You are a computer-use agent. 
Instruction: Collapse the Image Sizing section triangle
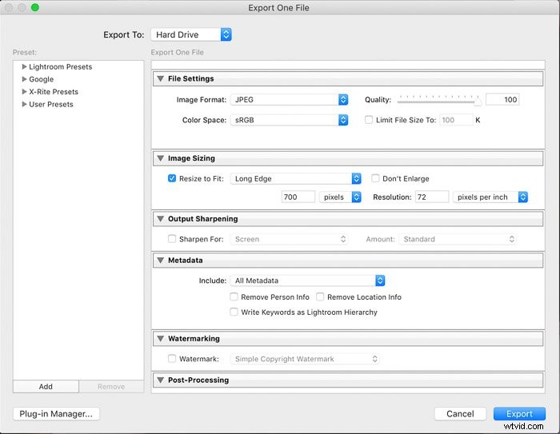[160, 158]
